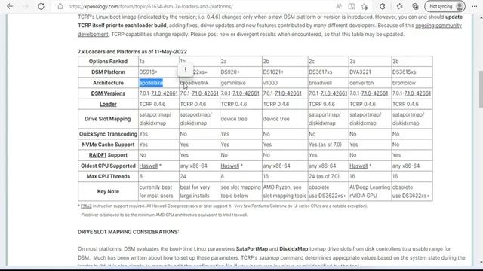Click the page vertical scrollbar thumb

481,89
